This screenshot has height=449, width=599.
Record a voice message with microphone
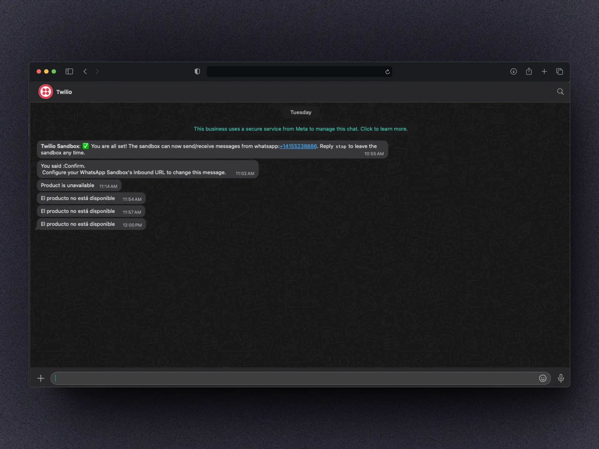tap(561, 378)
